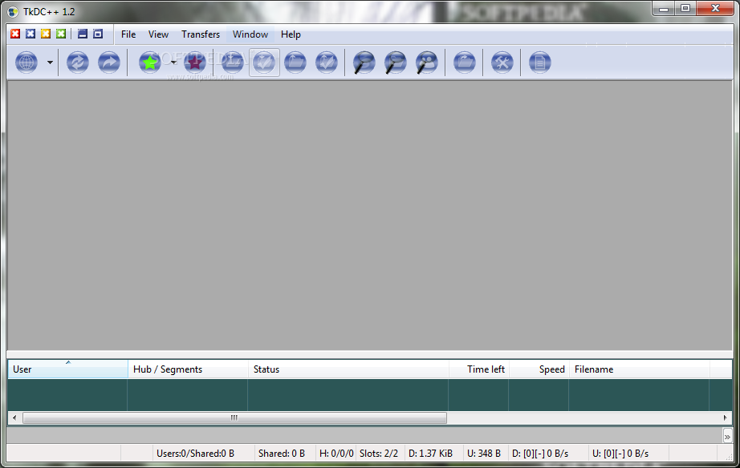Click the Users:0/Shared:0 B status entry

coord(195,454)
